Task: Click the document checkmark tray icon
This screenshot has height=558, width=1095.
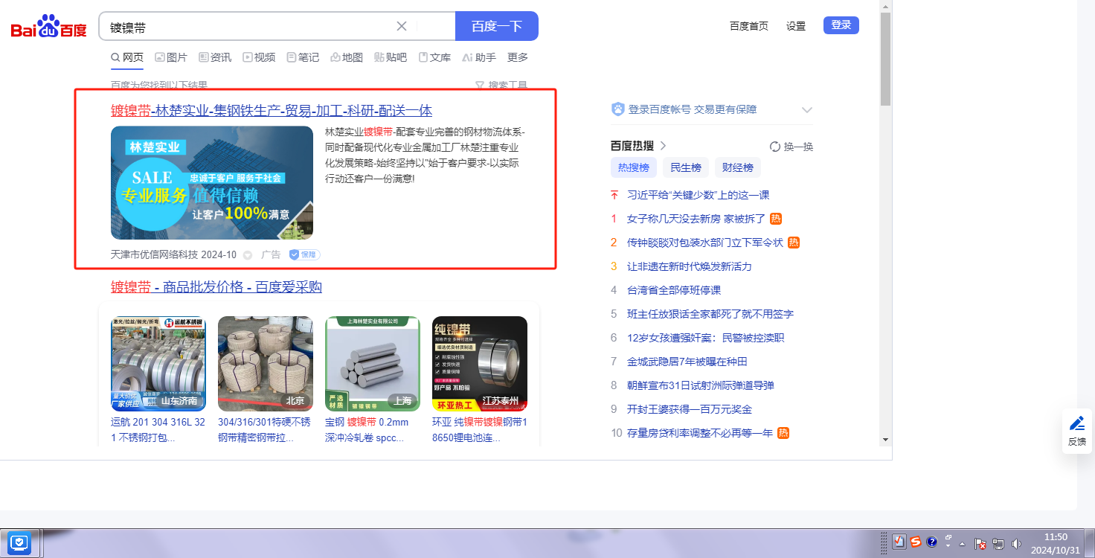Action: tap(899, 542)
